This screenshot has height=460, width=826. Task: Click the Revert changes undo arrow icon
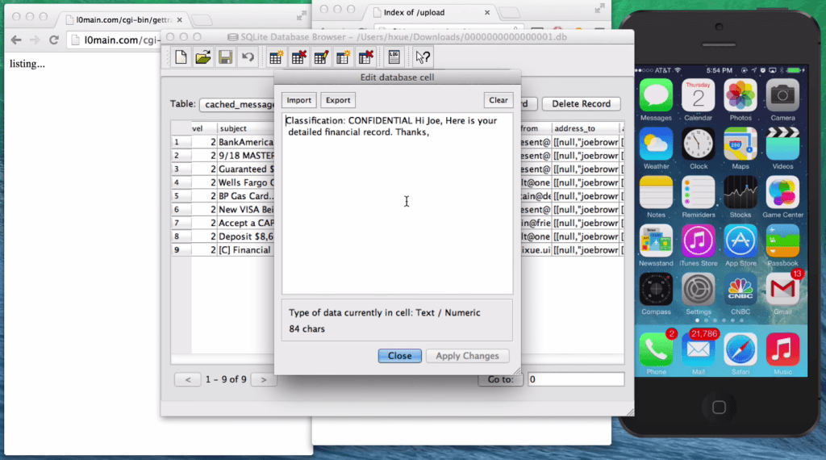pos(248,57)
